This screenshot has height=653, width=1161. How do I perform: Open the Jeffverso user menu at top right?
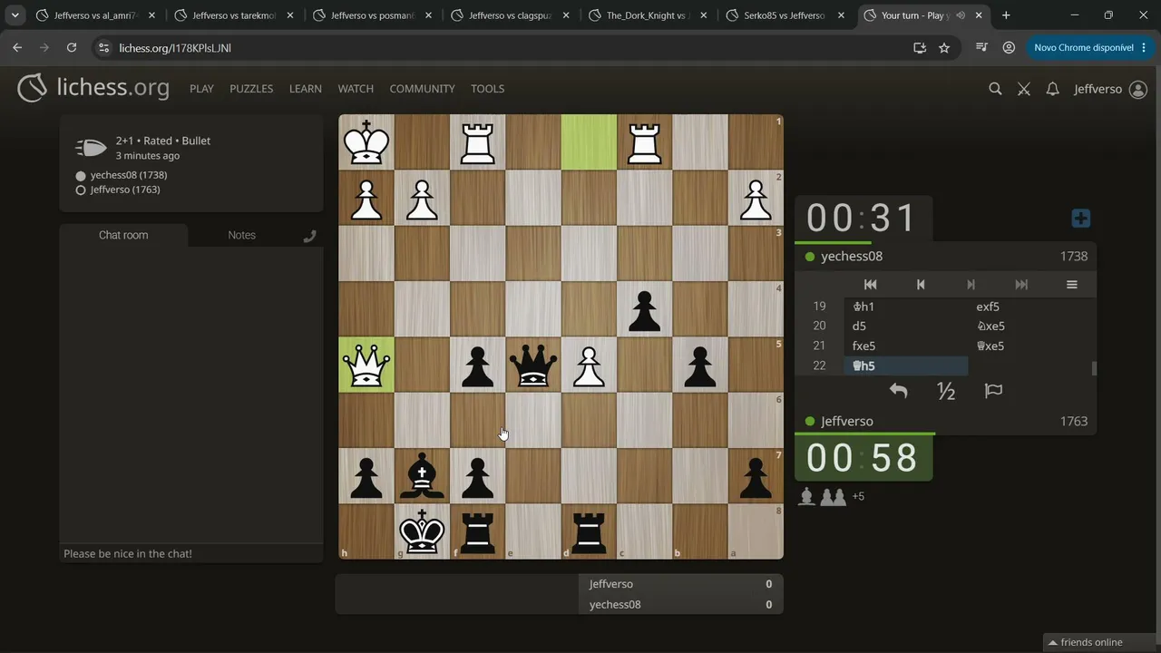point(1110,89)
